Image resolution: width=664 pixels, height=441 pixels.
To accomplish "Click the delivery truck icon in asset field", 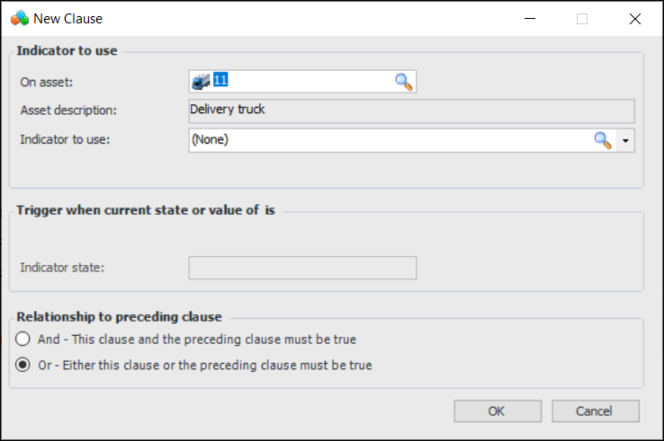I will [x=202, y=81].
